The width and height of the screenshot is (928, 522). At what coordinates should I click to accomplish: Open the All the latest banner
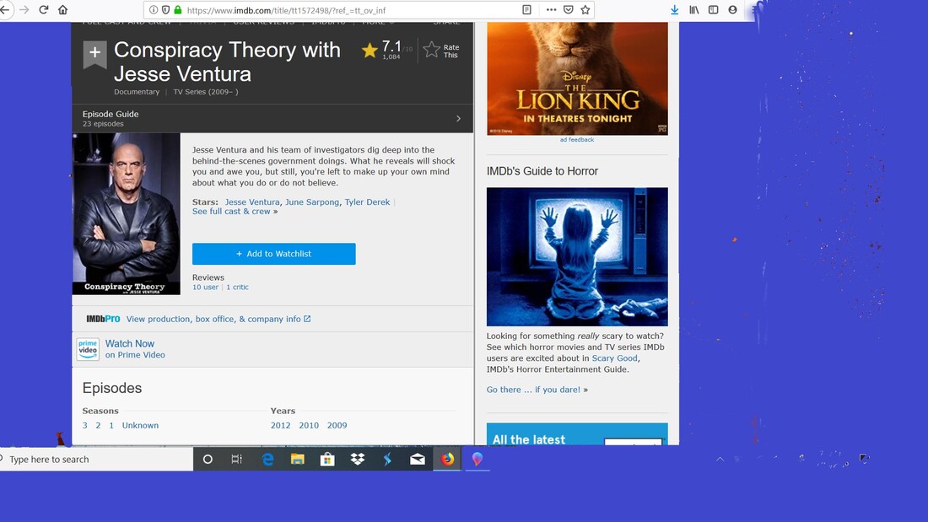pos(577,433)
